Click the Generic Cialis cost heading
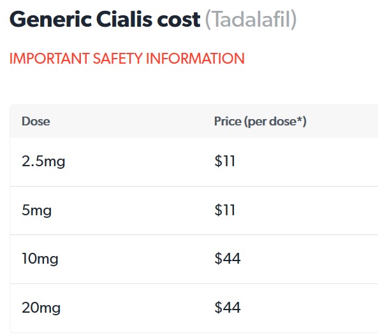 [105, 19]
